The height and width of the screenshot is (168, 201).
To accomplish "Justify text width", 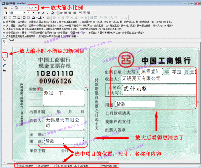I will point(74,13).
